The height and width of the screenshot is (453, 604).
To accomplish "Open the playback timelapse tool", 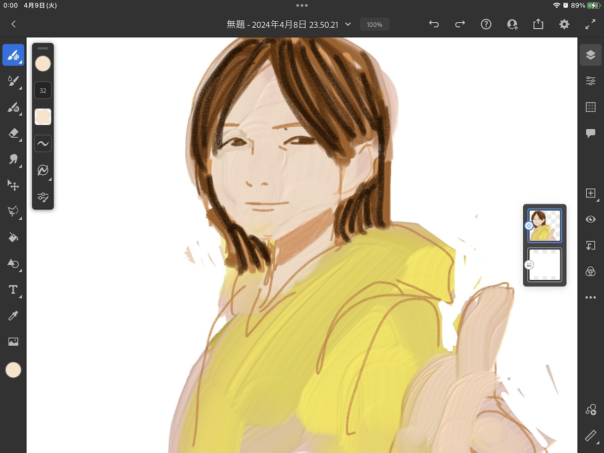I will pyautogui.click(x=591, y=409).
